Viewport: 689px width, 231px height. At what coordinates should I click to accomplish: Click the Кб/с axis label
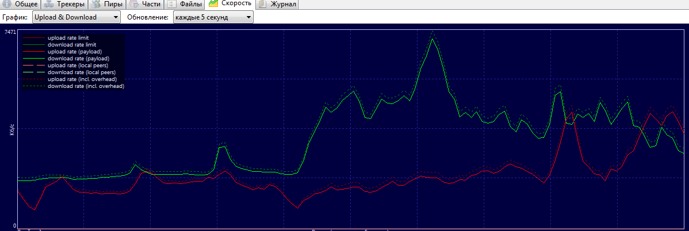point(12,128)
